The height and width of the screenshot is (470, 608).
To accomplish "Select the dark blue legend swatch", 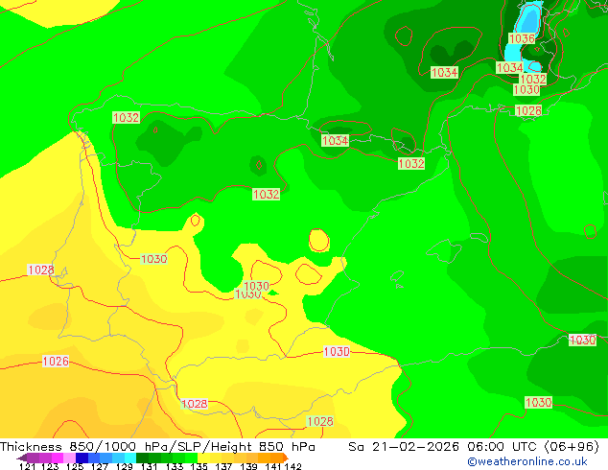I will [82, 458].
